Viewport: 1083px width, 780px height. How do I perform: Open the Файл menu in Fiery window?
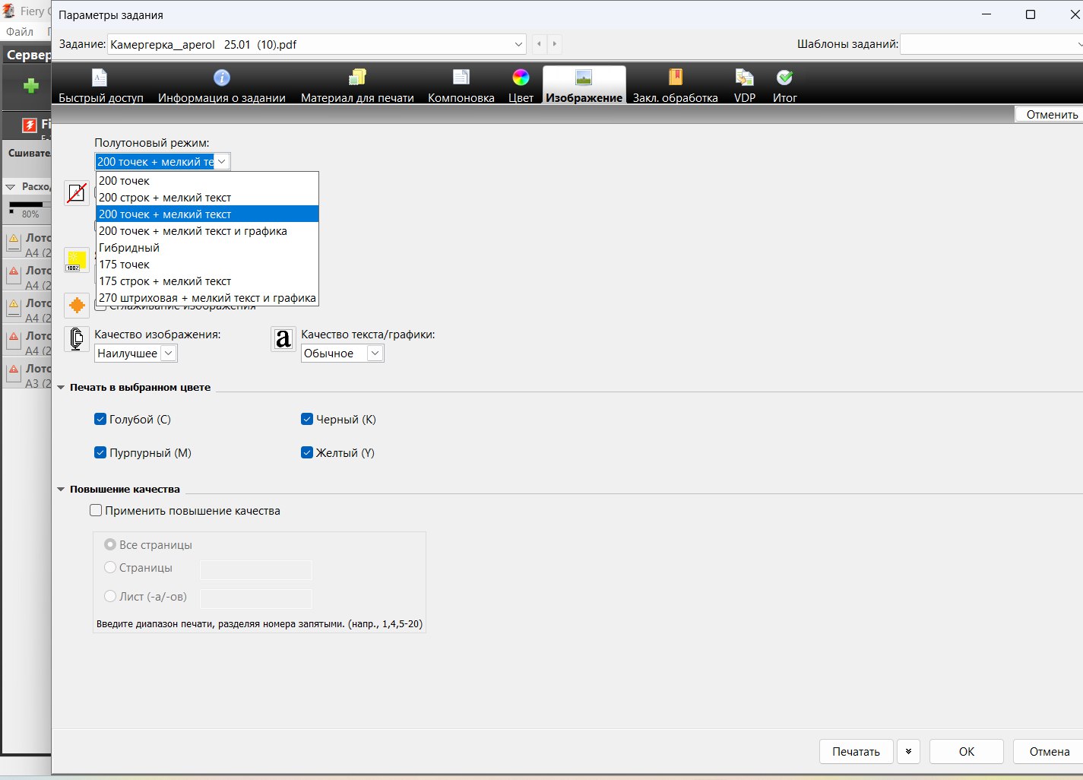tap(20, 32)
